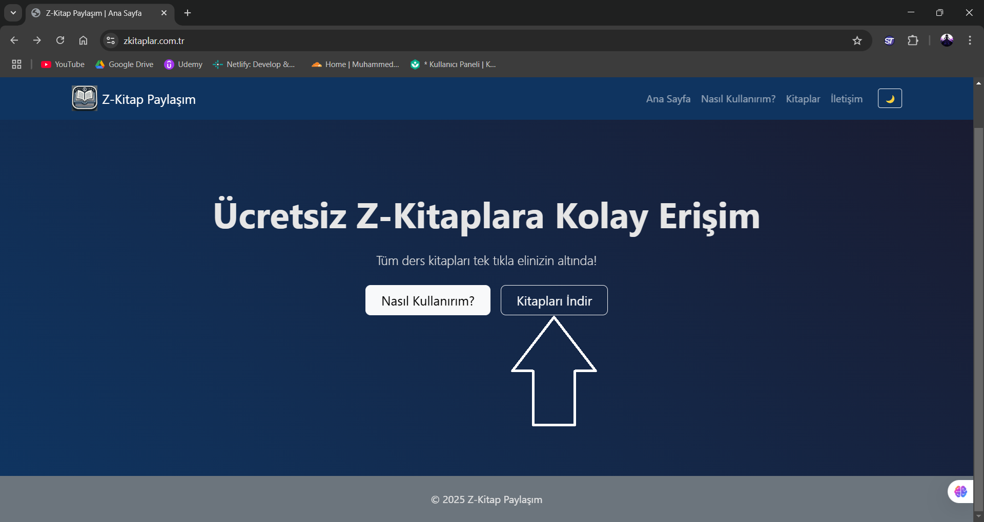This screenshot has width=984, height=522.
Task: Bookmark this page with the star icon
Action: point(857,41)
